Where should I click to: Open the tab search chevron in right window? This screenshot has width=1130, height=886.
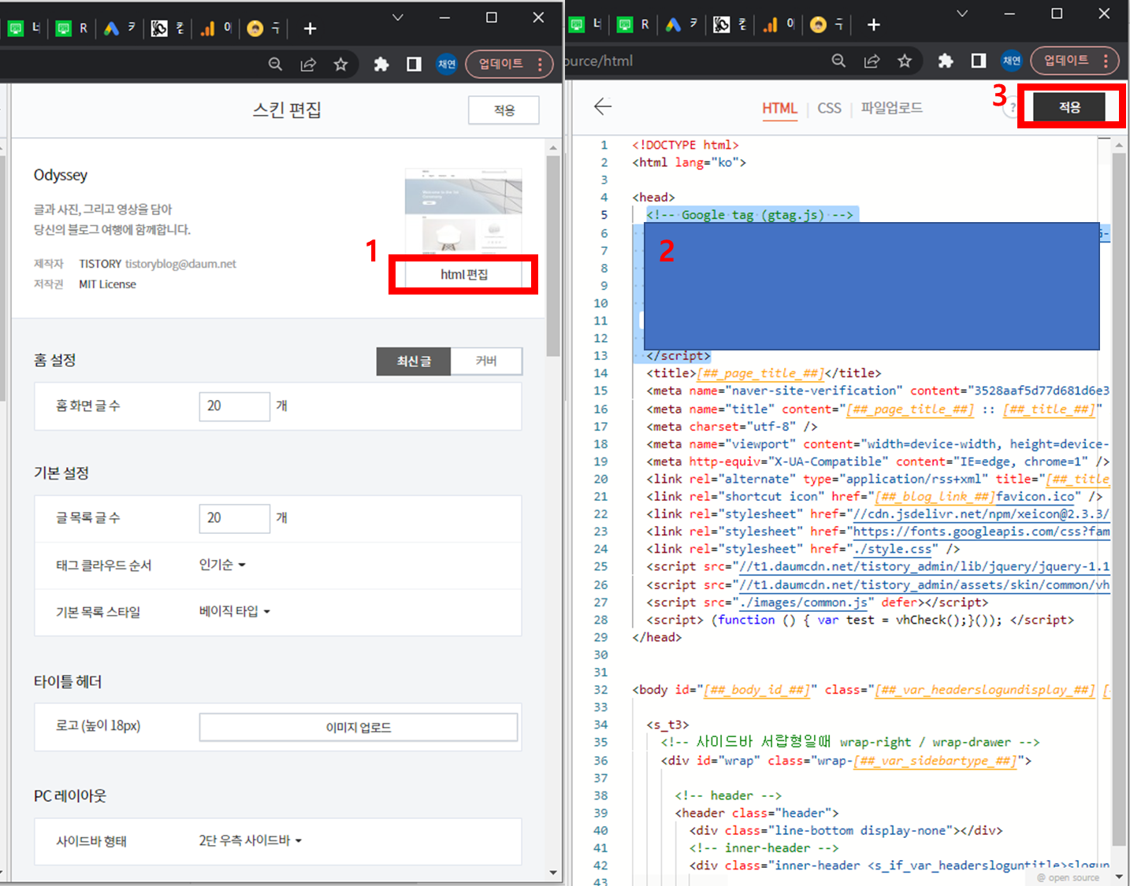962,13
